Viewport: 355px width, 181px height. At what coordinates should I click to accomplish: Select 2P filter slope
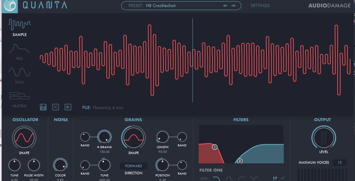click(275, 178)
